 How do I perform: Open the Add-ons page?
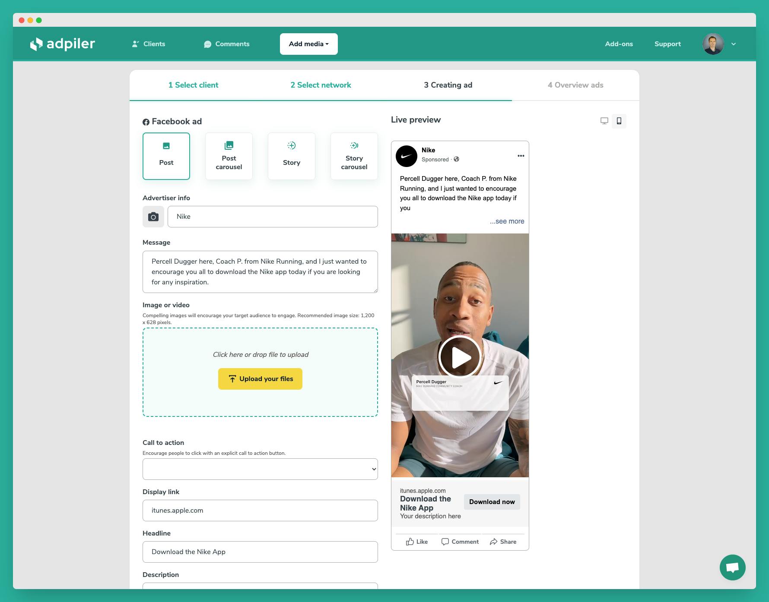tap(619, 44)
